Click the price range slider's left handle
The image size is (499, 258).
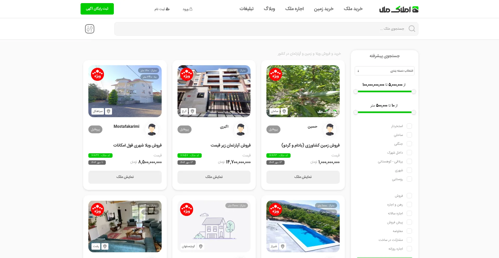pyautogui.click(x=356, y=91)
